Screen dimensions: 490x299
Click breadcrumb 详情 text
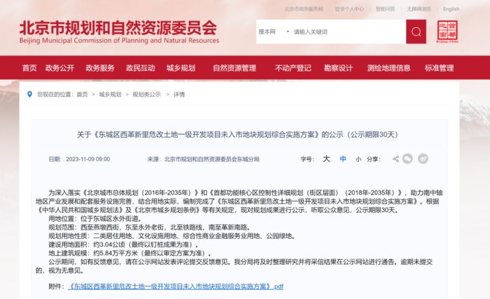coord(179,95)
